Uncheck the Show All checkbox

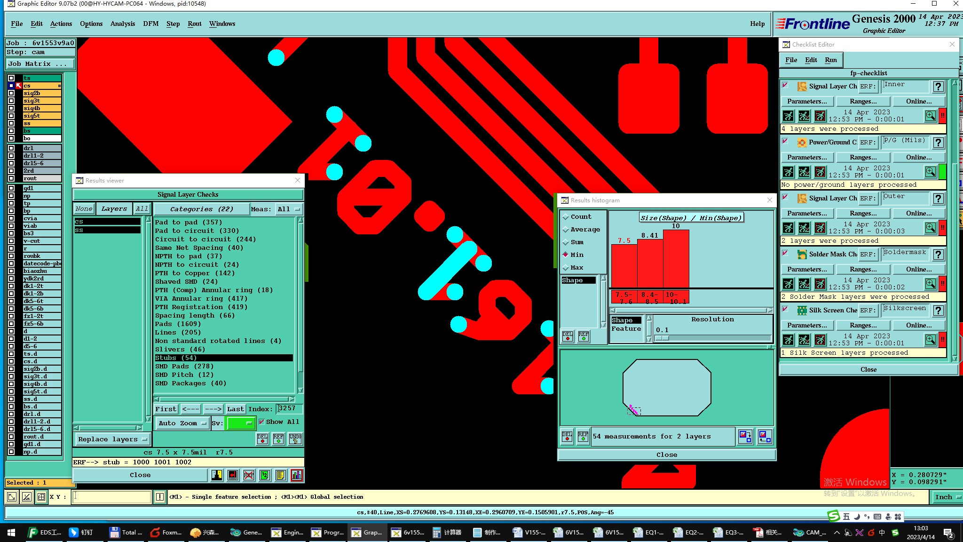(261, 422)
